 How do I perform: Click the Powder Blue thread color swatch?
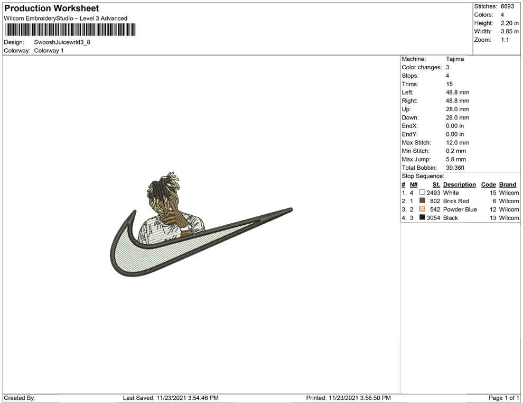(422, 209)
